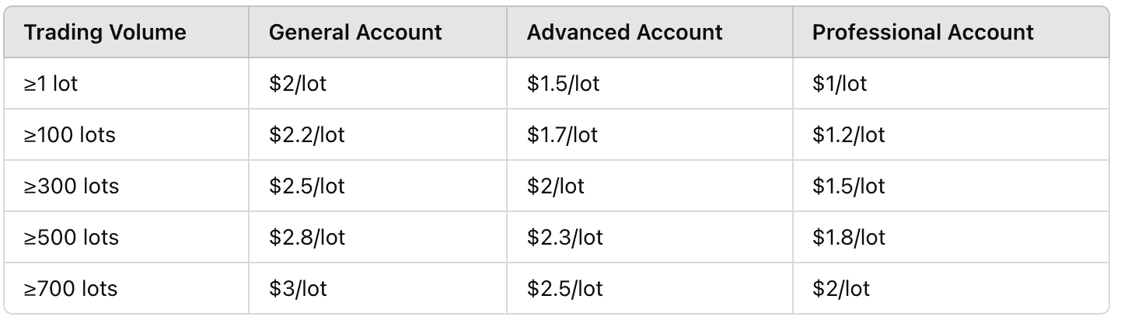Click the $1.5/lot Advanced Account cell
1121x320 pixels.
[563, 83]
